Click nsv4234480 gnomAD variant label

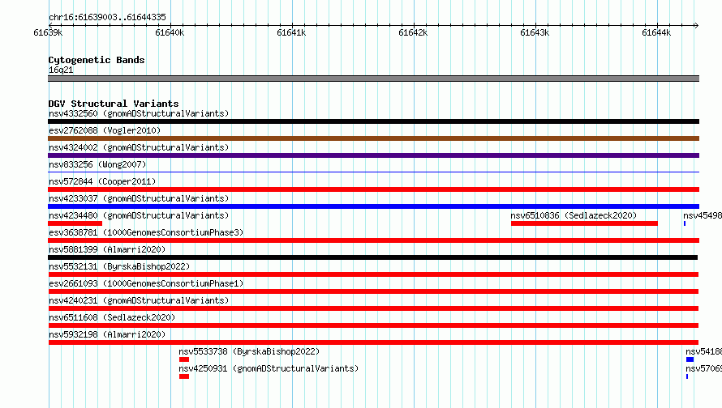[x=139, y=215]
